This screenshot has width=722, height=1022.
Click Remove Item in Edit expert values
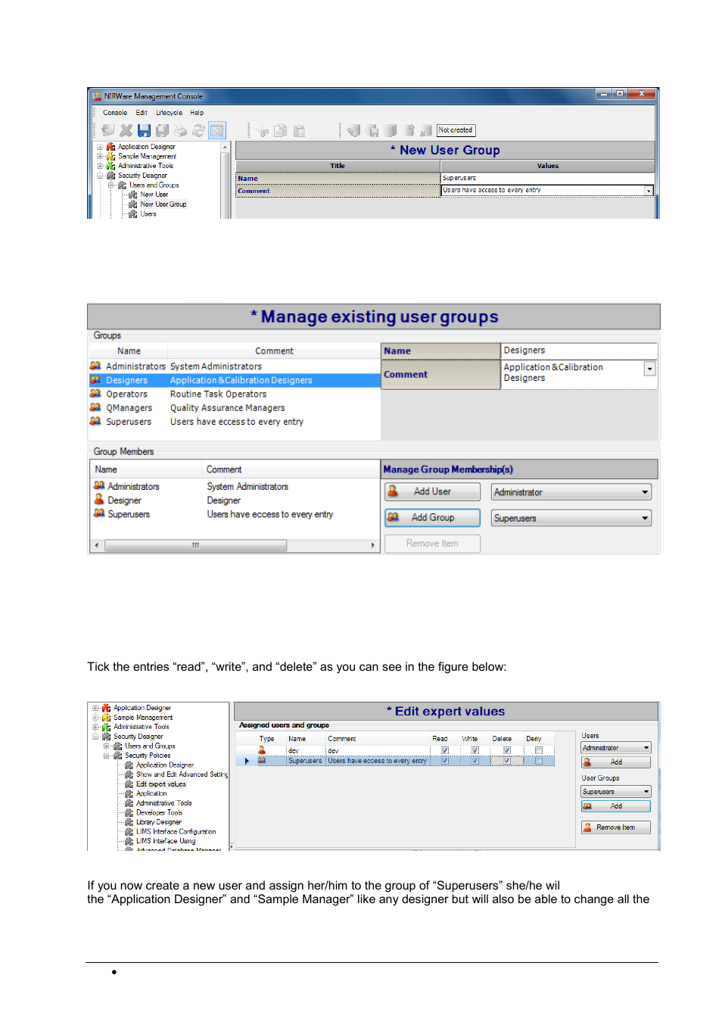coord(616,827)
